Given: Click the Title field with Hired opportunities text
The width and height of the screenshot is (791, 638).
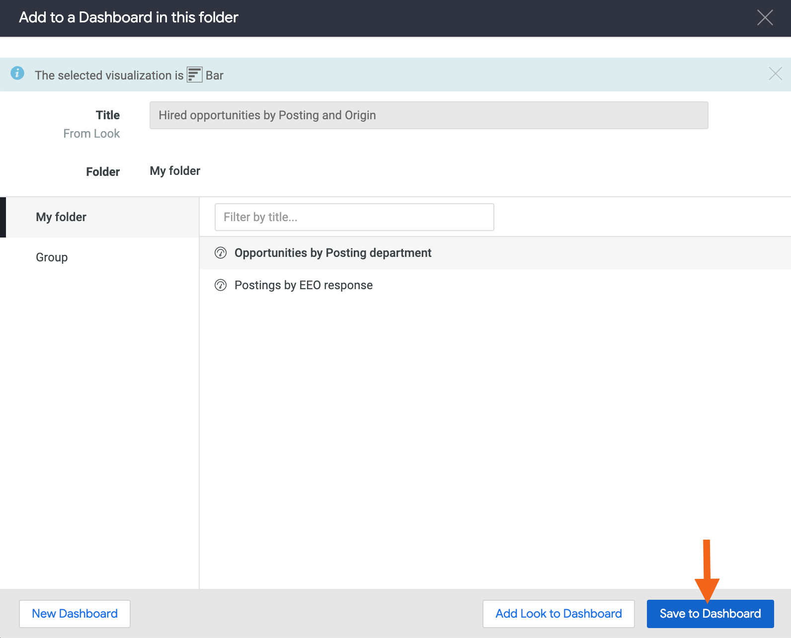Looking at the screenshot, I should 428,115.
